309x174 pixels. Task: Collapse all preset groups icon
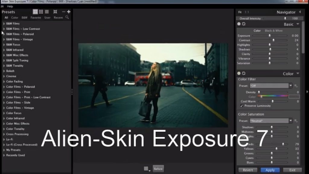[x=55, y=12]
